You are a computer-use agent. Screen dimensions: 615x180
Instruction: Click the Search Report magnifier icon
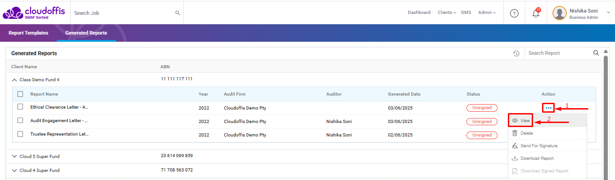[596, 53]
